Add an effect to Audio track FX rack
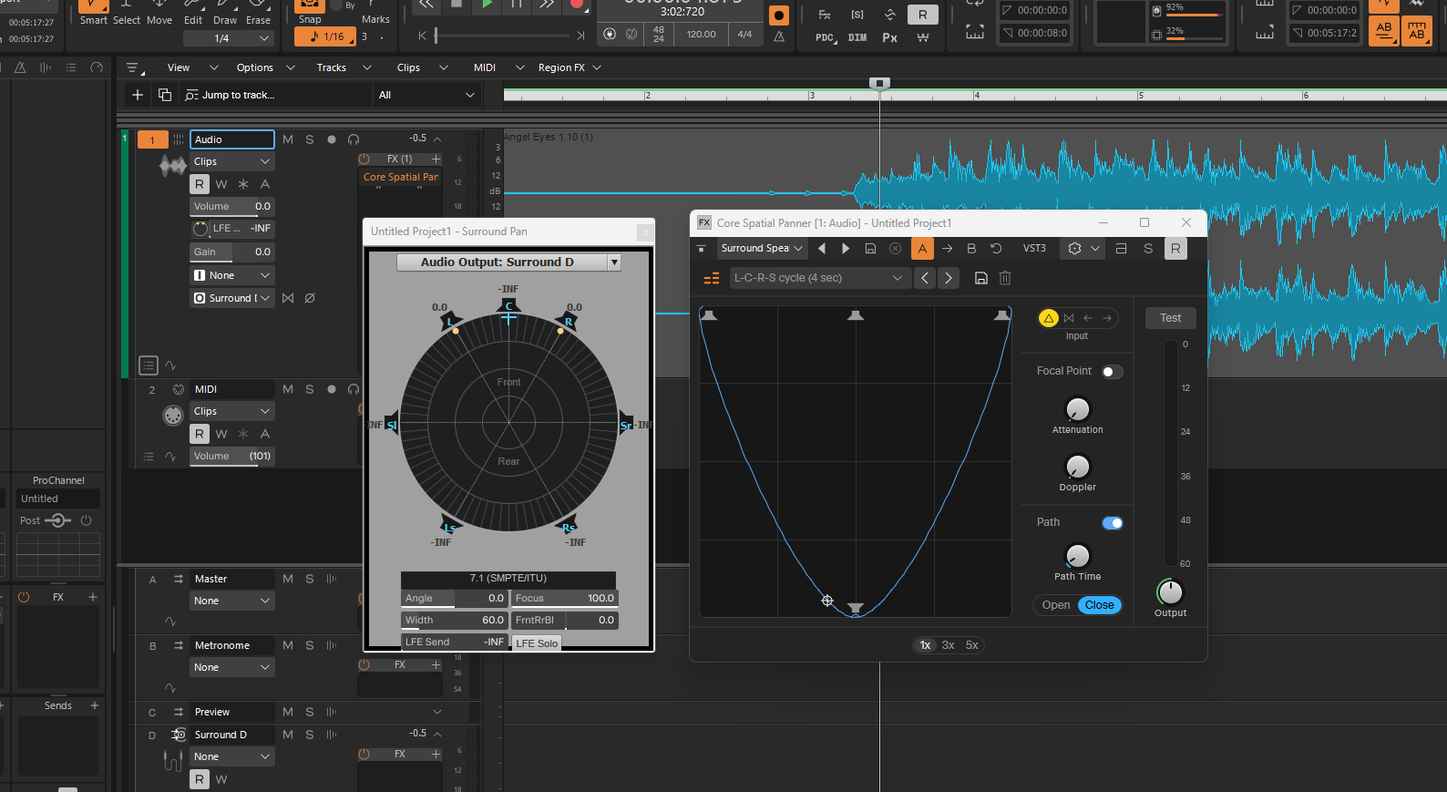The width and height of the screenshot is (1447, 792). pos(436,159)
